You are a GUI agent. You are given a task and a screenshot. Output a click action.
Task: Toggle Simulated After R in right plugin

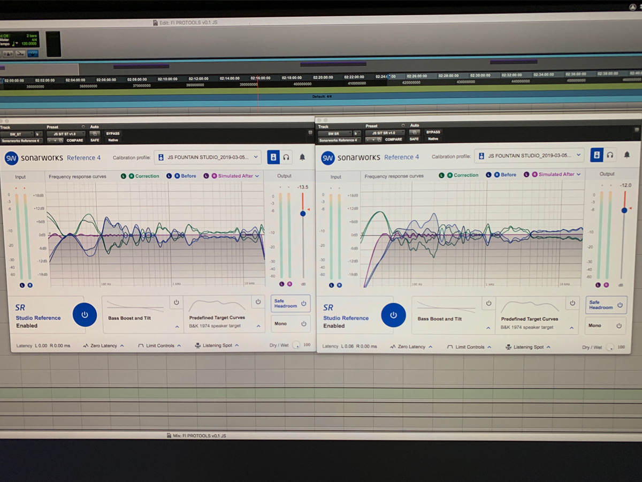click(534, 175)
